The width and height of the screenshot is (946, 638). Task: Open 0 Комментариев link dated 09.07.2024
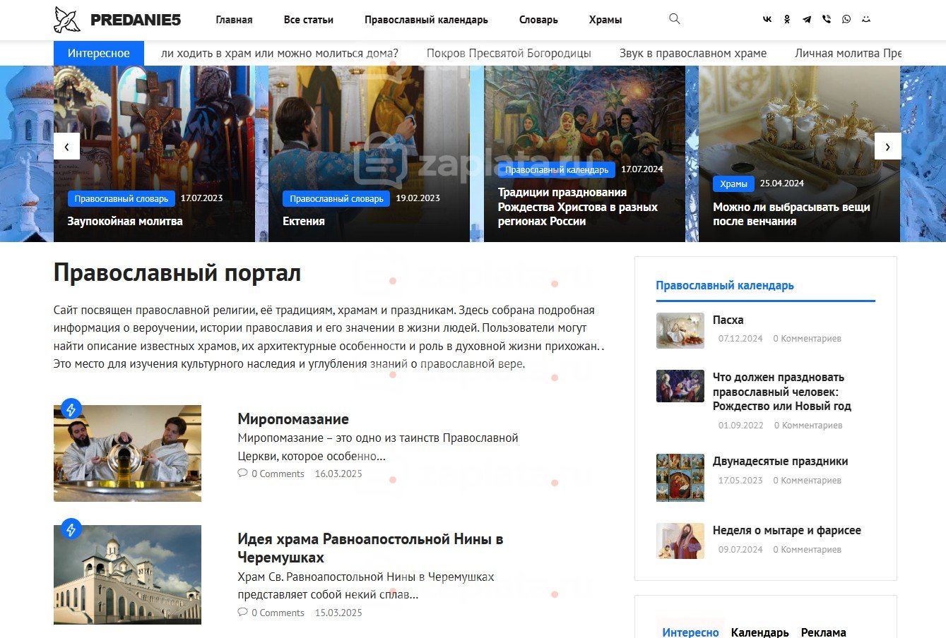[807, 550]
